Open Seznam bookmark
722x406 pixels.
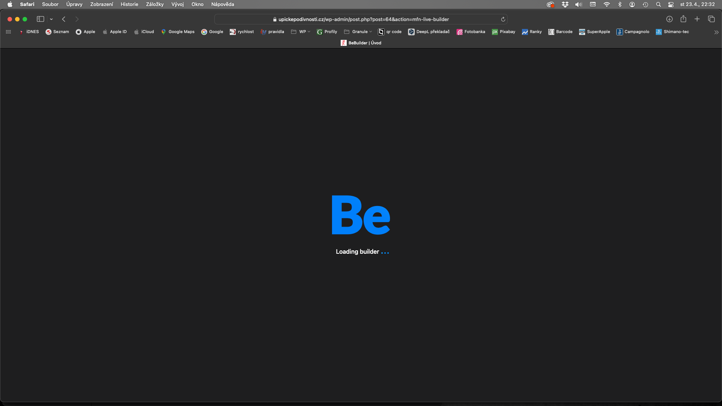(57, 32)
